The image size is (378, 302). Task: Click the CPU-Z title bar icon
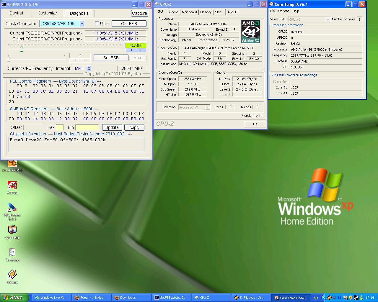pos(157,4)
